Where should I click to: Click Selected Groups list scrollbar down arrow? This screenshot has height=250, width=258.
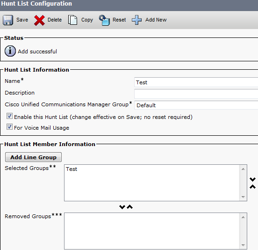tap(243, 197)
